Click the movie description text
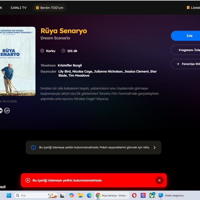Viewport: 200px width, 200px height. 100,94
